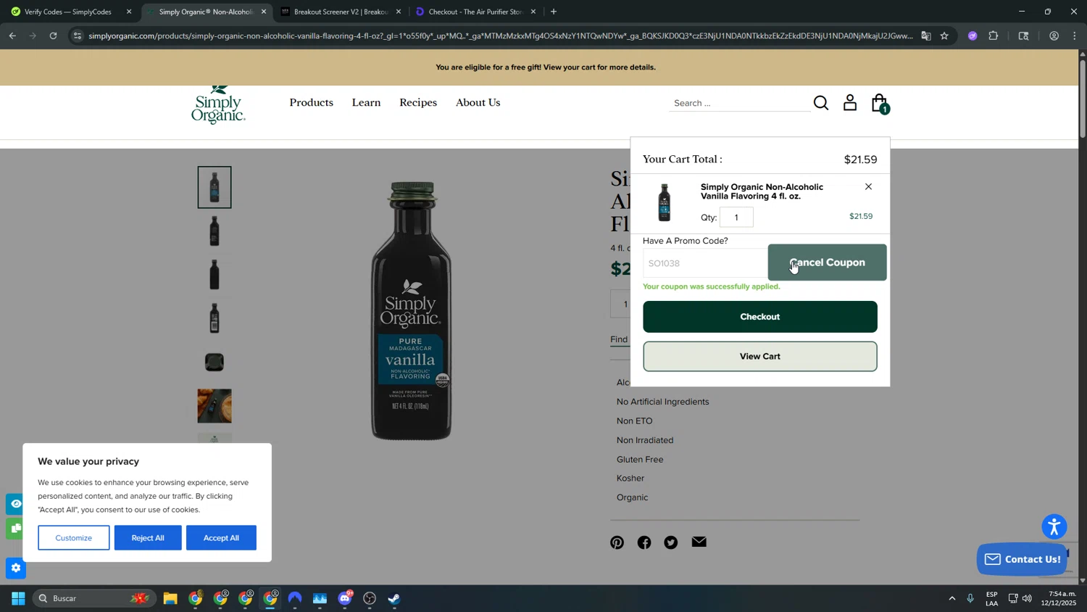Open the Learn menu
Image resolution: width=1087 pixels, height=612 pixels.
(366, 102)
